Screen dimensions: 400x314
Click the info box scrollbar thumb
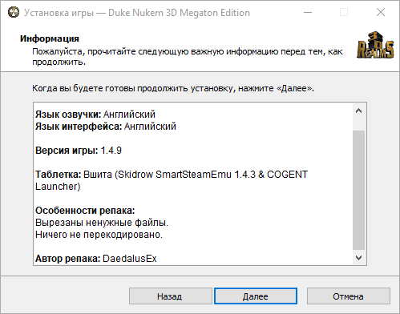[358, 190]
